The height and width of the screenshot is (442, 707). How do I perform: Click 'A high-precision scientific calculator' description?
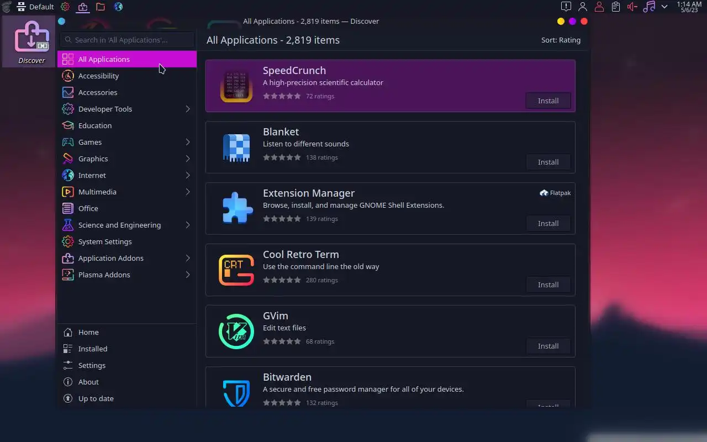[323, 82]
